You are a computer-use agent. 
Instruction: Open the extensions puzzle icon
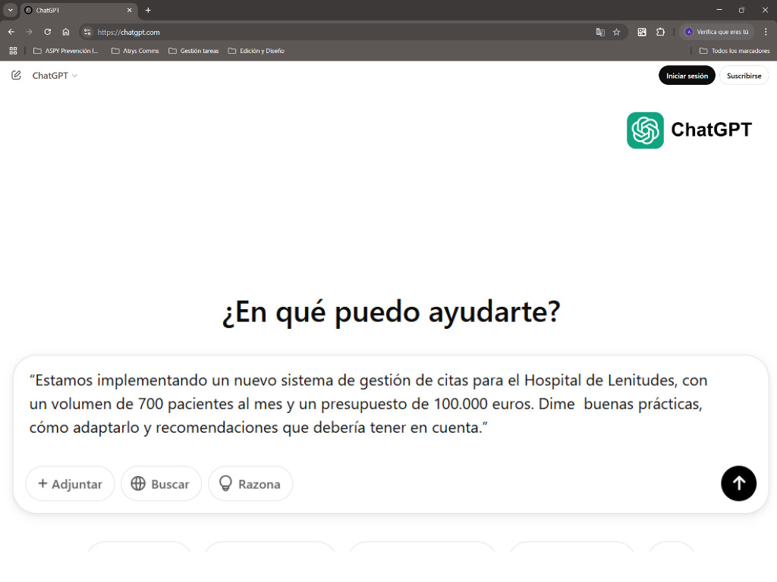pos(661,32)
